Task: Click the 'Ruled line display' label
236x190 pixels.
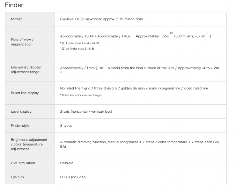Action: point(25,93)
